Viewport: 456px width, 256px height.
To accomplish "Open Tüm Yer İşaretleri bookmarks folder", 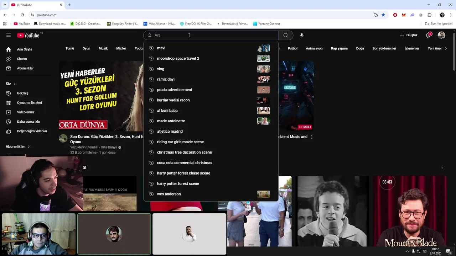I will click(439, 24).
